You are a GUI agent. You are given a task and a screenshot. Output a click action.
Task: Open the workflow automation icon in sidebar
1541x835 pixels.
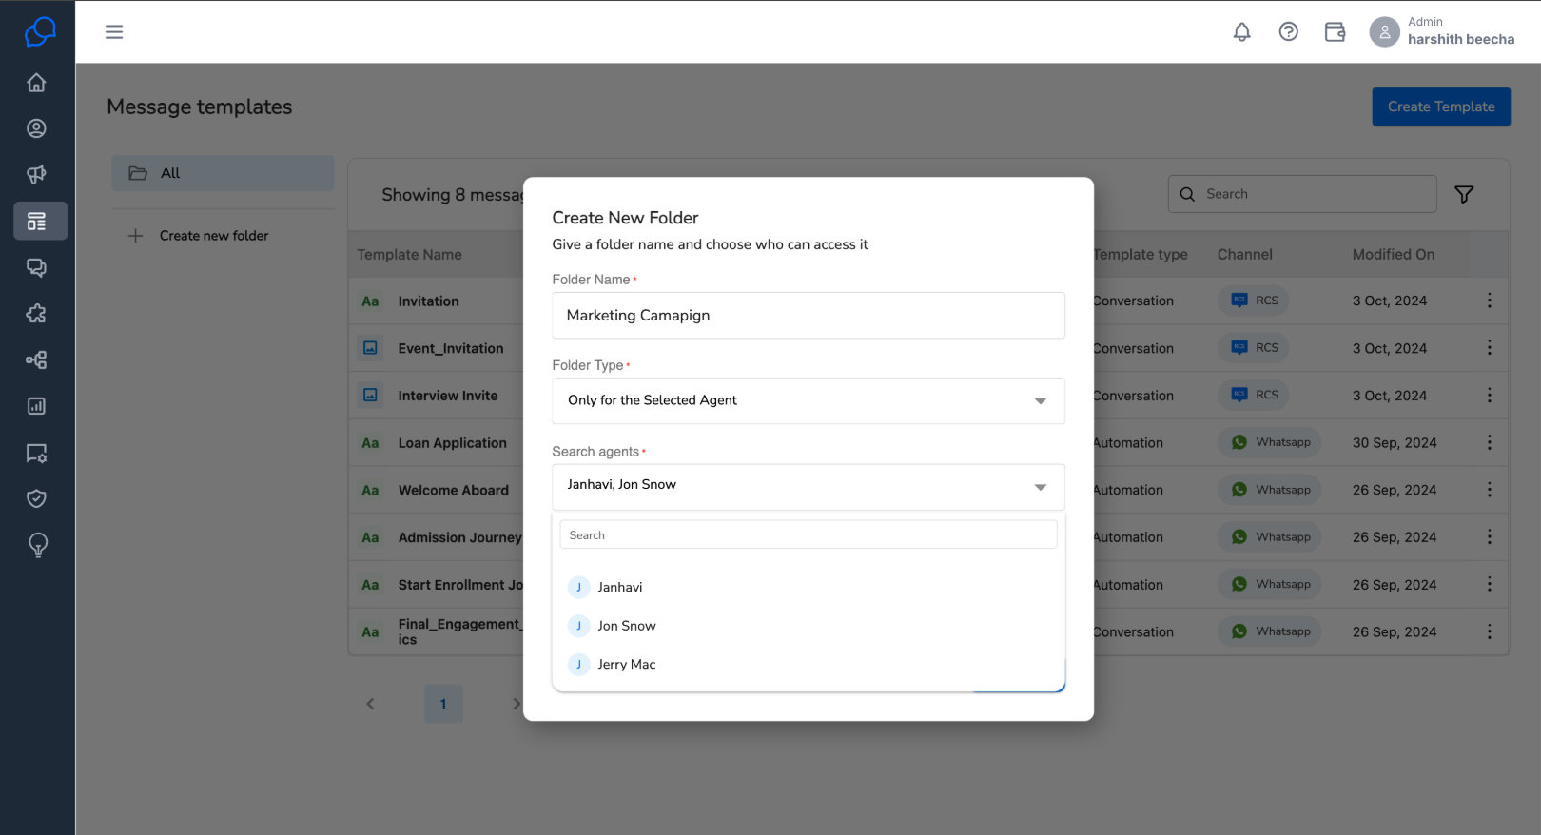37,360
